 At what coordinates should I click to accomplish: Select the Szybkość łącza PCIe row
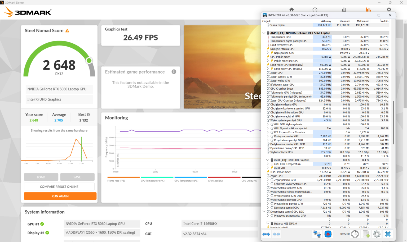(x=325, y=152)
